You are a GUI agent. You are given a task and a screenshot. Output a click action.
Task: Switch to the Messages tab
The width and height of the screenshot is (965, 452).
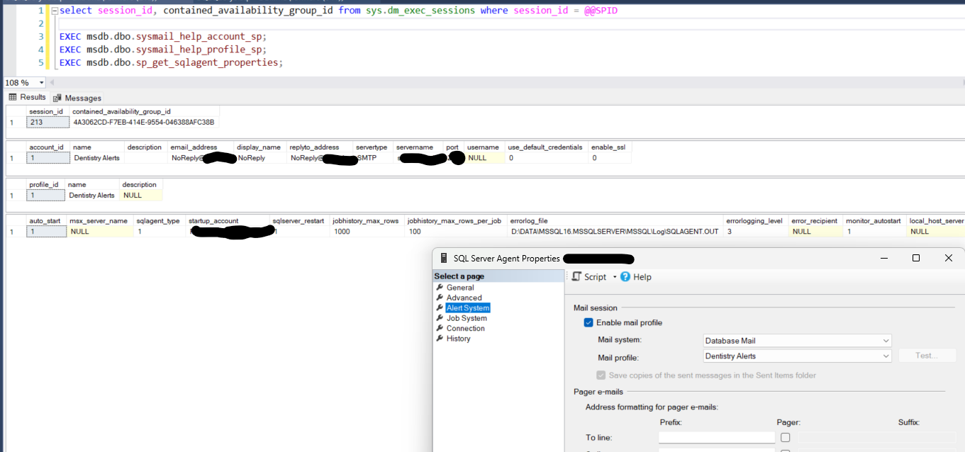(77, 98)
